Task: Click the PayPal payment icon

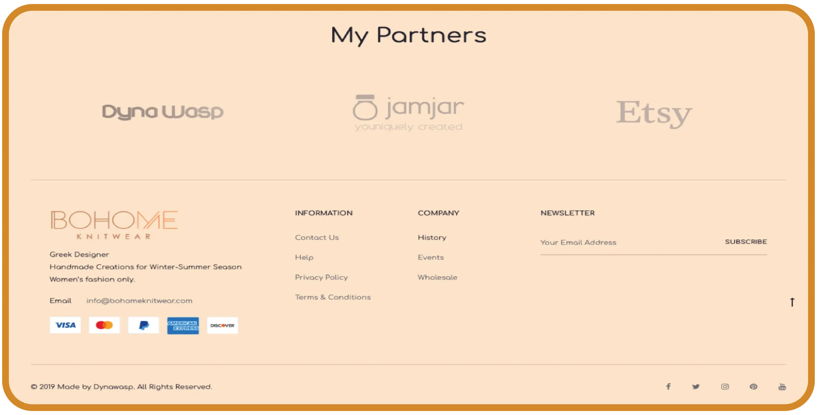Action: tap(144, 325)
